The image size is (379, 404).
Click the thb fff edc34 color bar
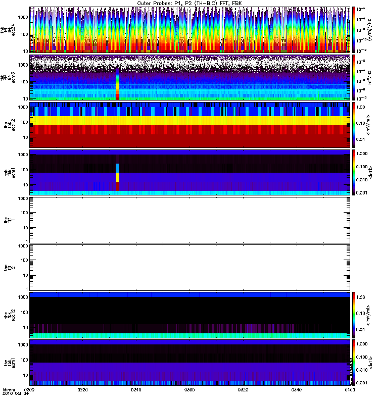pos(354,30)
